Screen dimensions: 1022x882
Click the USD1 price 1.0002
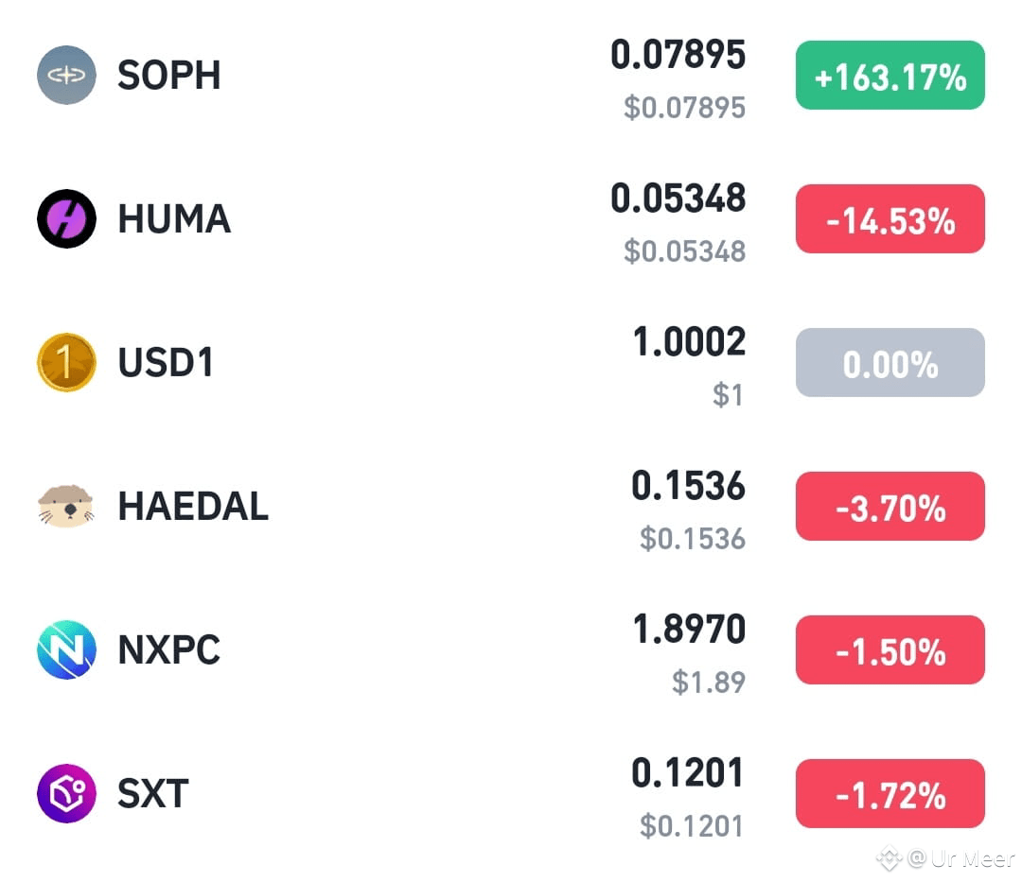point(689,341)
